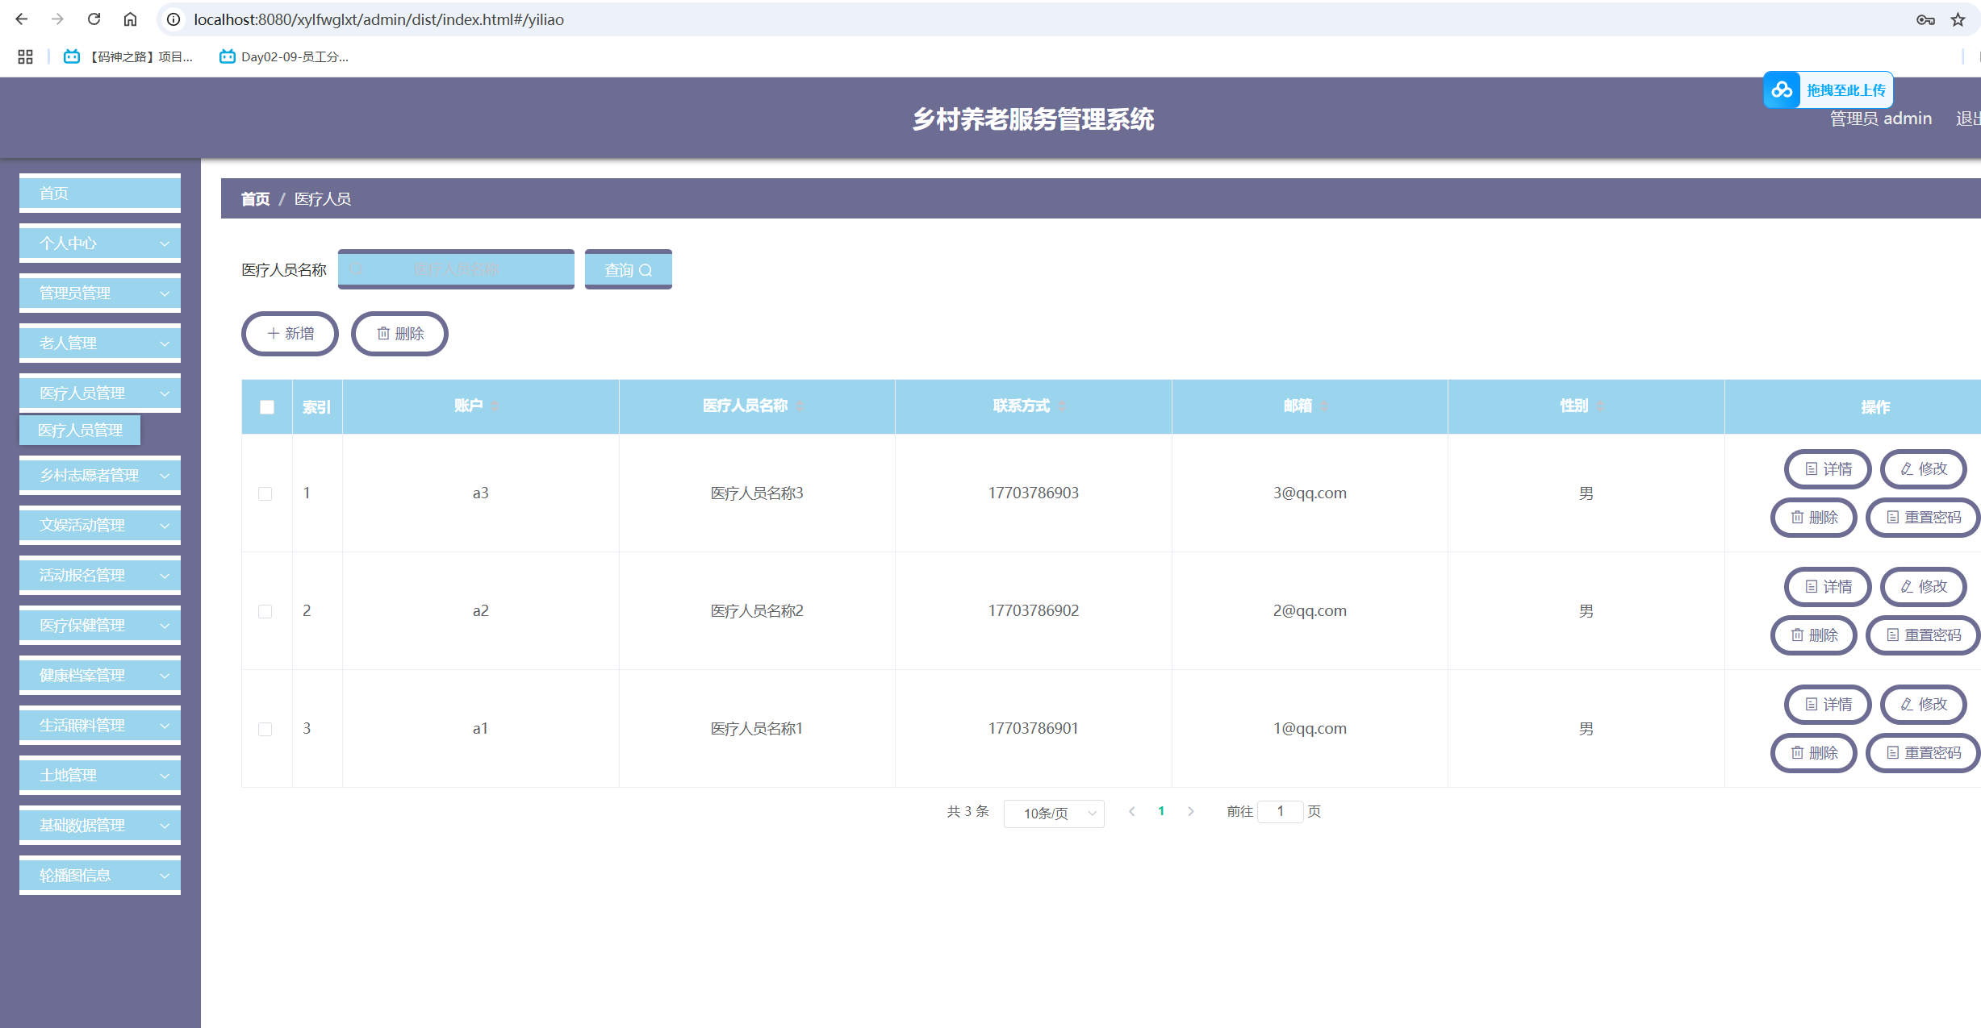Expand the 医疗保健管理 sidebar menu
1981x1028 pixels.
click(x=100, y=626)
